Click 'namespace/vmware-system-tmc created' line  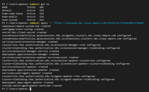pos(26,26)
